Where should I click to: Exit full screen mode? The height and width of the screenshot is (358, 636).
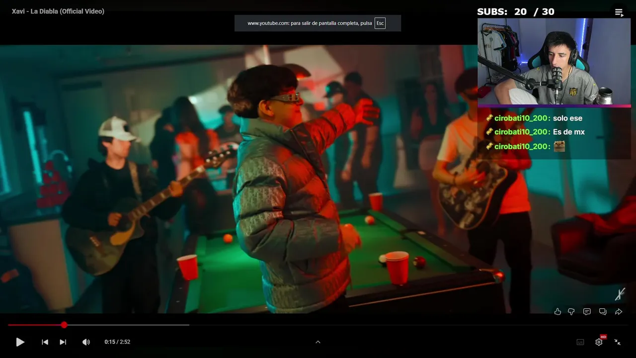tap(618, 342)
